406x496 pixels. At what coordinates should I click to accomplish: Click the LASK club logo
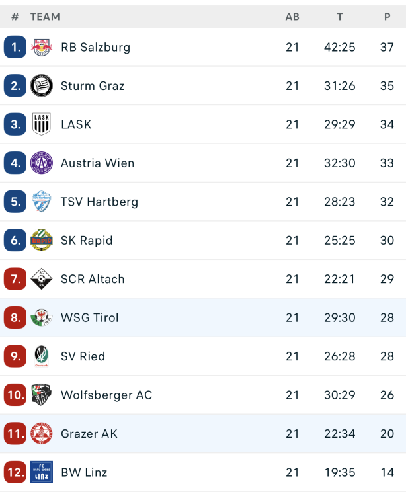(41, 124)
